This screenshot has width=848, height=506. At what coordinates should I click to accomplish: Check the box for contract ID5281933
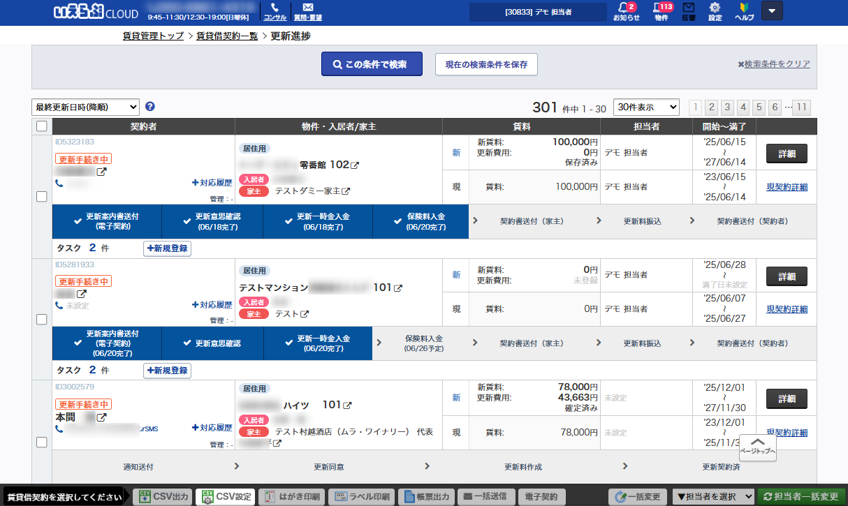coord(41,319)
